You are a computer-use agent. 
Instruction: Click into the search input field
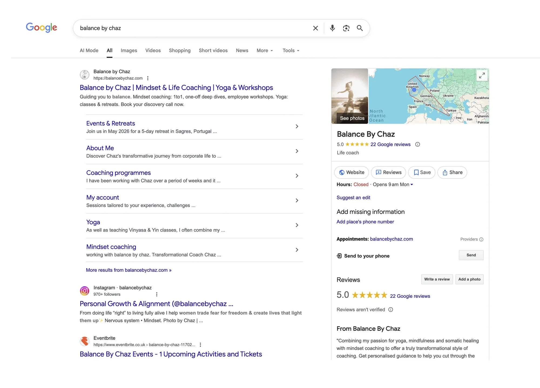tap(189, 28)
